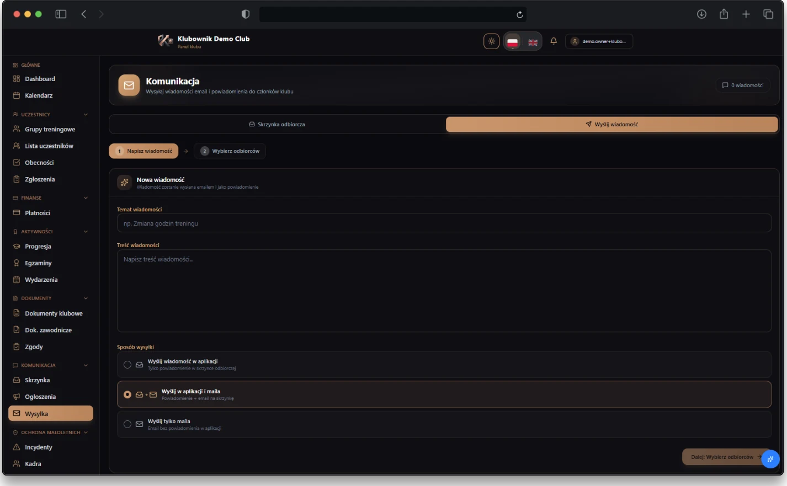Open Safari downloads icon
The image size is (787, 486).
point(701,14)
